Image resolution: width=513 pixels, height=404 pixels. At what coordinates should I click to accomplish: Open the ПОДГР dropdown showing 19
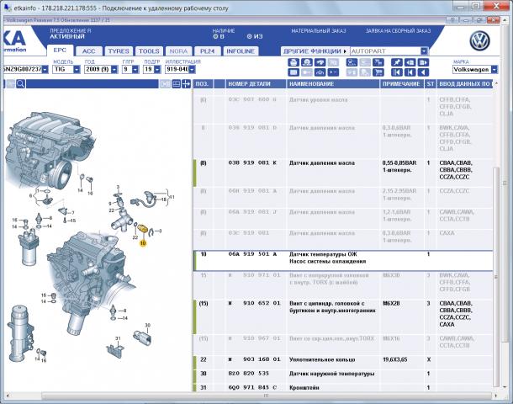tap(157, 69)
